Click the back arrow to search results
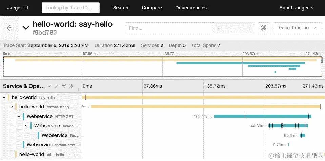The height and width of the screenshot is (161, 325). (x=9, y=28)
